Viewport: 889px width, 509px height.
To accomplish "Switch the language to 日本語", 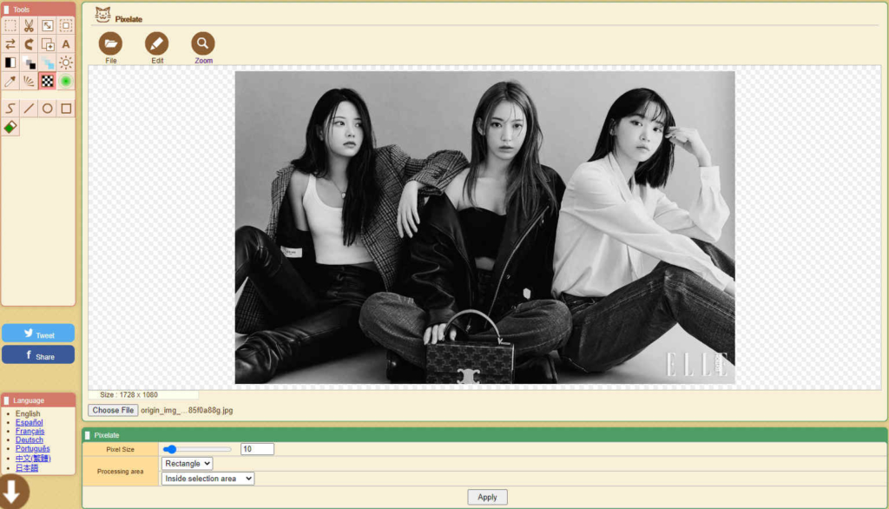I will 29,466.
